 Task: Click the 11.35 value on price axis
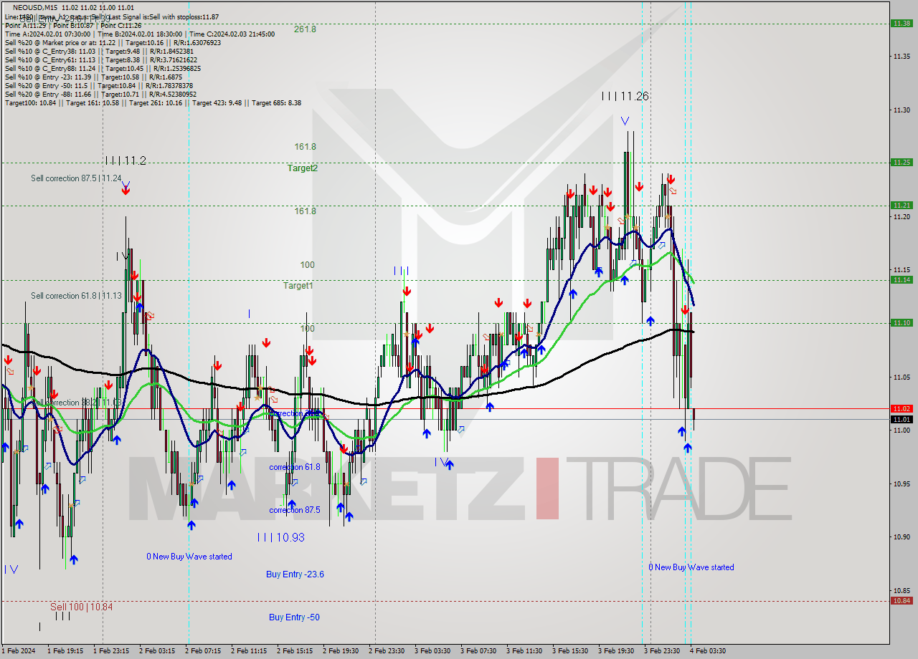(x=902, y=57)
